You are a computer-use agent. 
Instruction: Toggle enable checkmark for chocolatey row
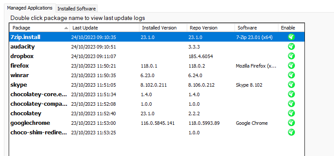tap(291, 113)
